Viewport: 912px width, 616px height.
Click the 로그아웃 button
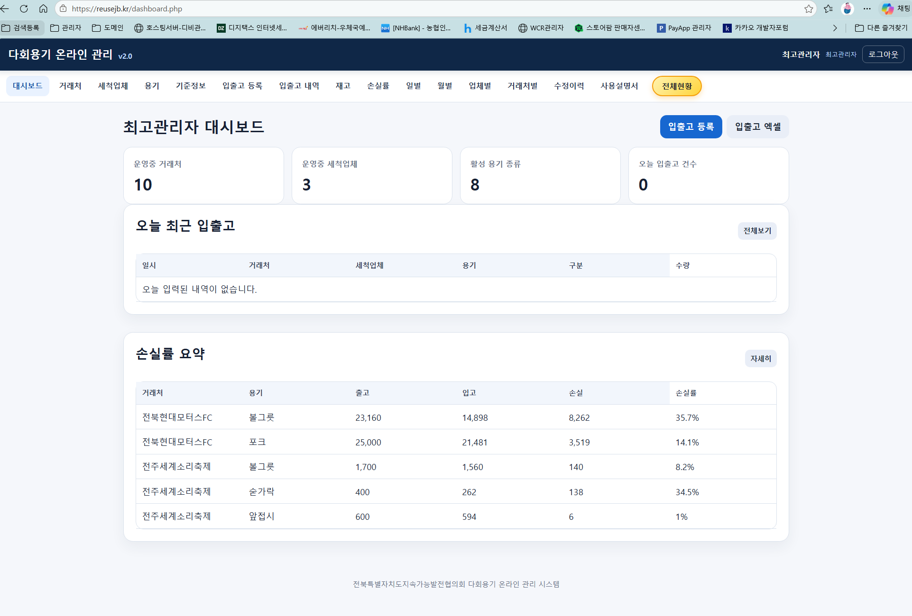pyautogui.click(x=883, y=54)
